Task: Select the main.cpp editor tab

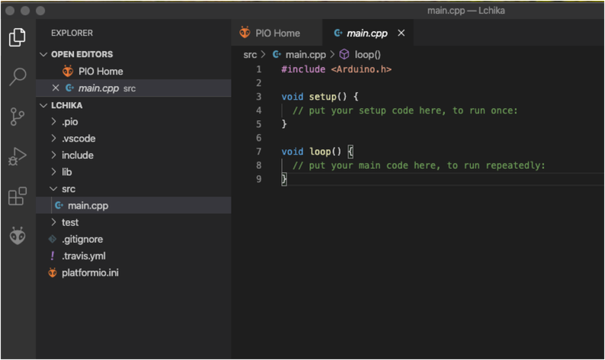Action: [x=367, y=33]
